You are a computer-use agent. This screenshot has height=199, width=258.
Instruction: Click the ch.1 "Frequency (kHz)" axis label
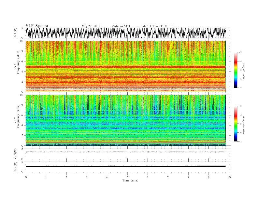(x=18, y=62)
